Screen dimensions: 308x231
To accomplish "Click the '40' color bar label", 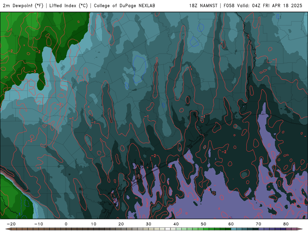I will coord(176,224).
